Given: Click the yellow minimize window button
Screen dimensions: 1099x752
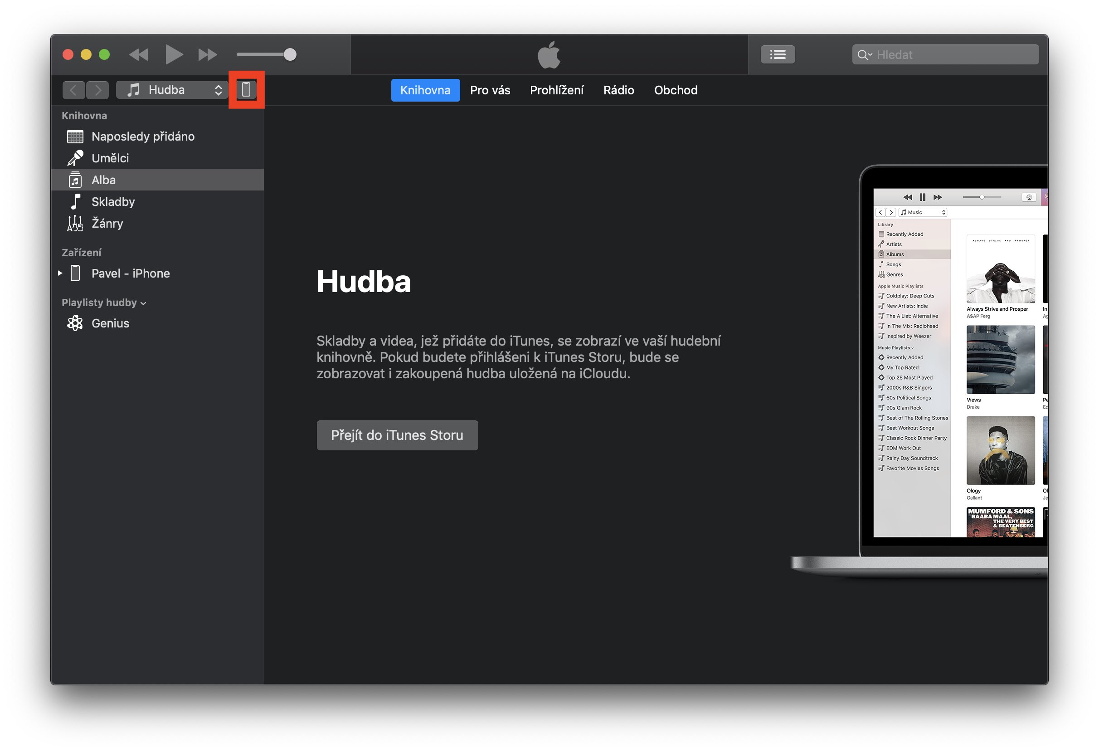Looking at the screenshot, I should tap(86, 55).
